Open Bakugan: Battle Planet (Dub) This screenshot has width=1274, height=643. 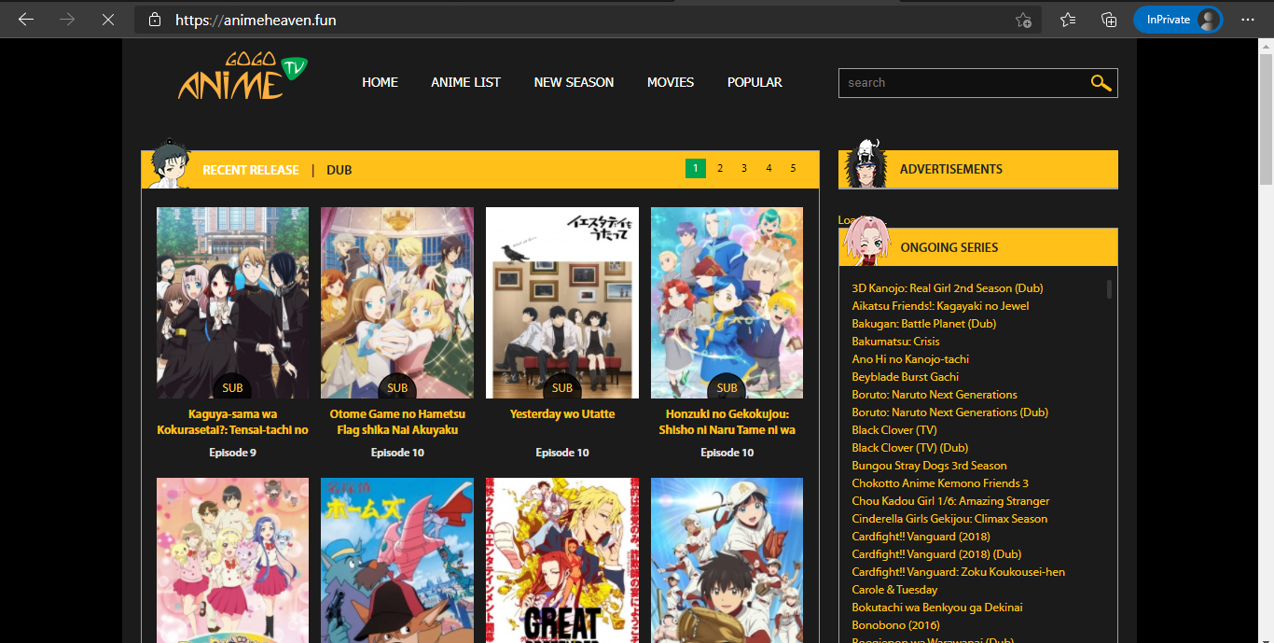click(923, 324)
